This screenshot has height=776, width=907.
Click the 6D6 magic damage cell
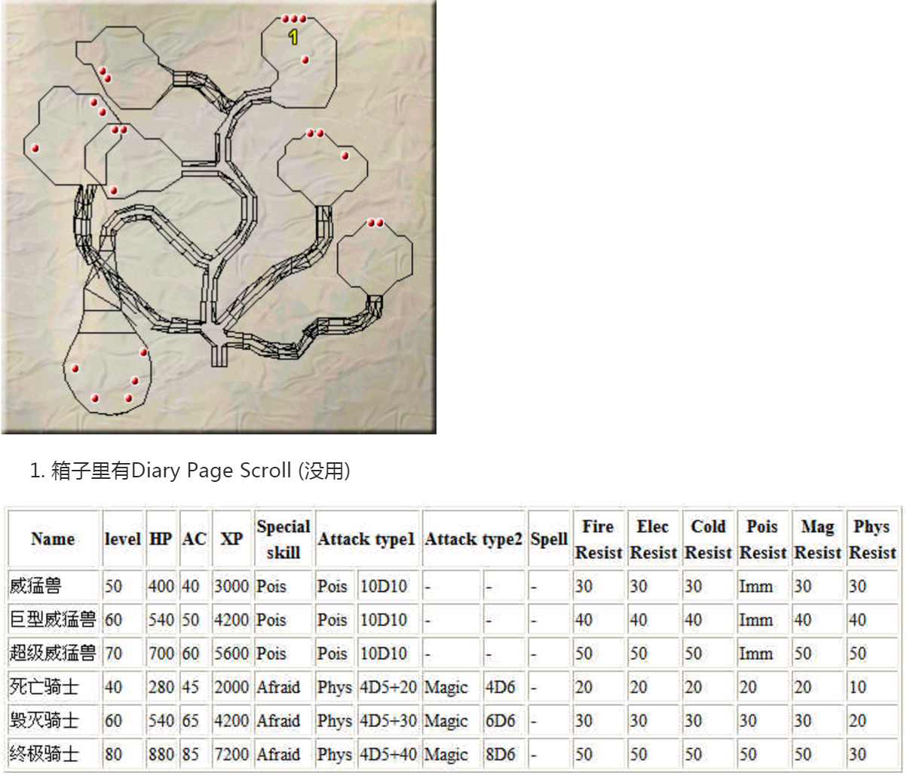point(503,720)
